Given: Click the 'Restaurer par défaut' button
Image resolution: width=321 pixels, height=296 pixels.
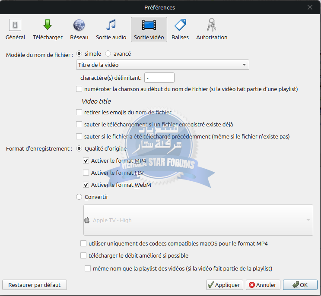Looking at the screenshot, I should tap(35, 285).
